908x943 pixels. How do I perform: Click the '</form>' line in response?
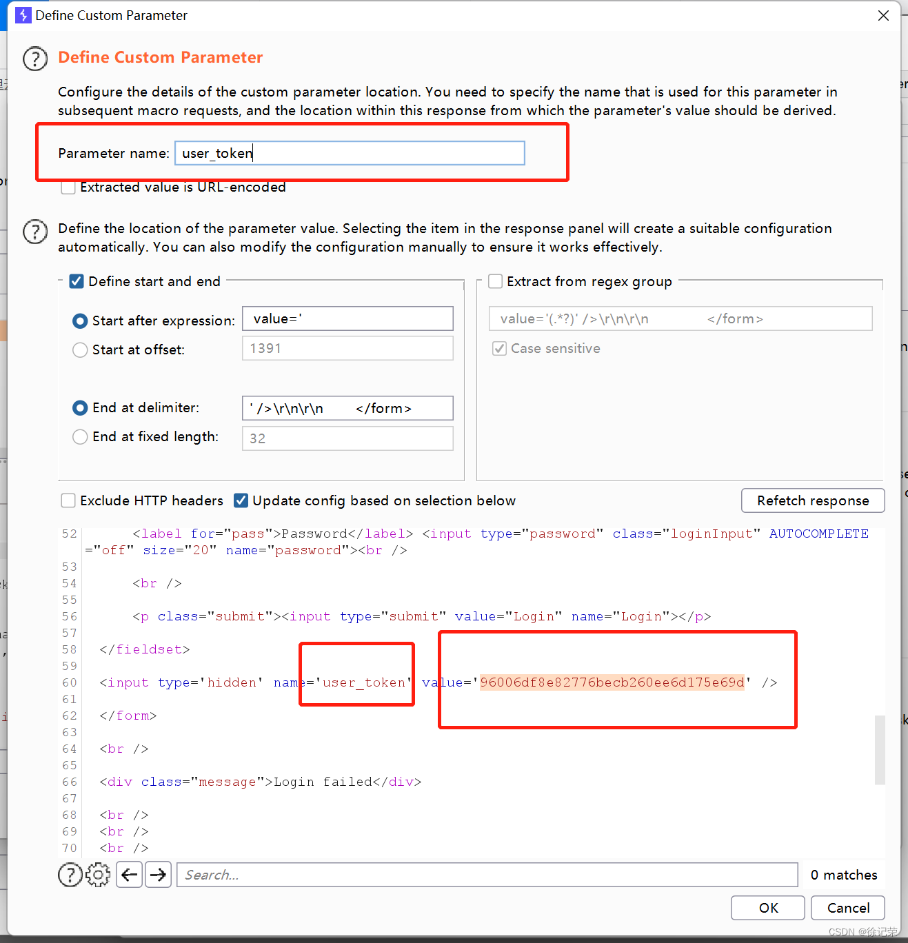128,716
